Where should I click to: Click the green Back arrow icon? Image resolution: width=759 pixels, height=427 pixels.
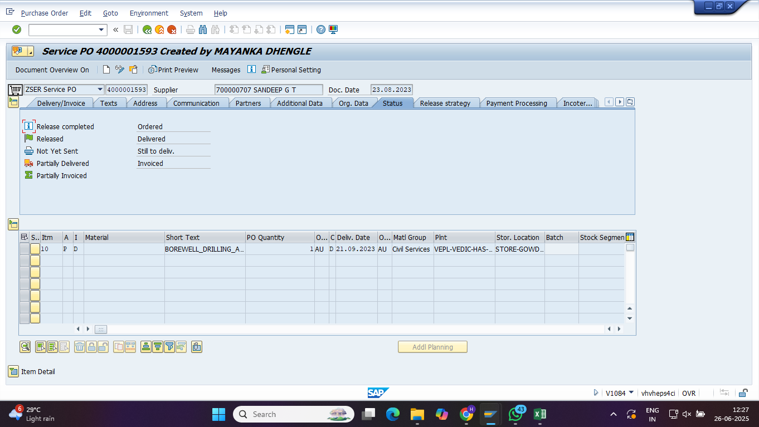coord(147,30)
